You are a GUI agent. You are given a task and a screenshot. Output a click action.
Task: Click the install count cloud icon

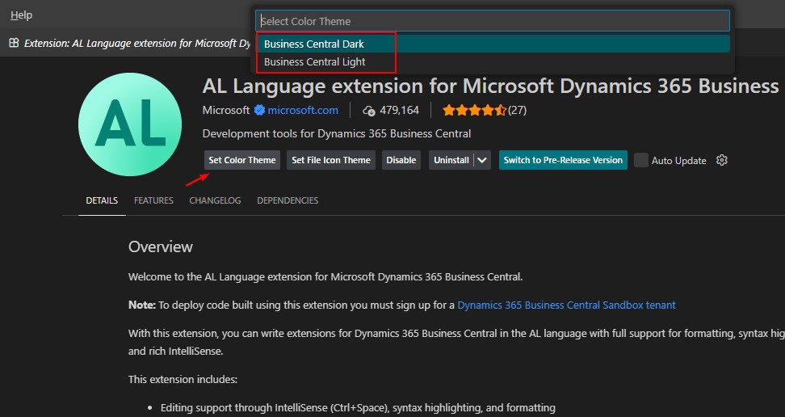(x=369, y=110)
